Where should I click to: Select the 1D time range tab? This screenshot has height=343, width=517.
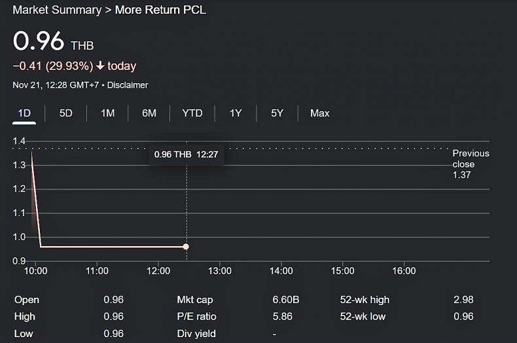(x=24, y=113)
